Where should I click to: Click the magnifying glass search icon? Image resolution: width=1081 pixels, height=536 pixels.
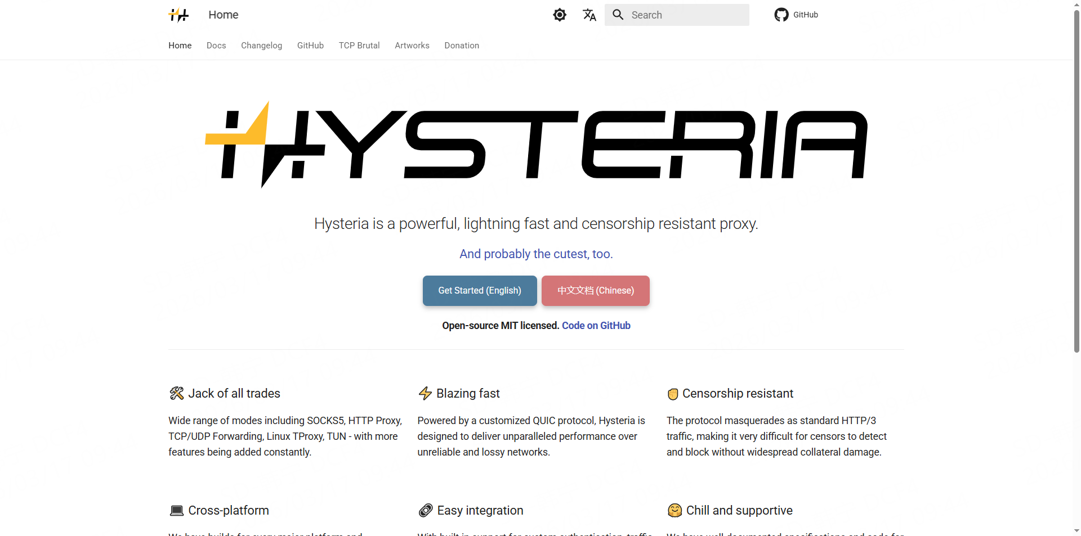click(x=618, y=15)
